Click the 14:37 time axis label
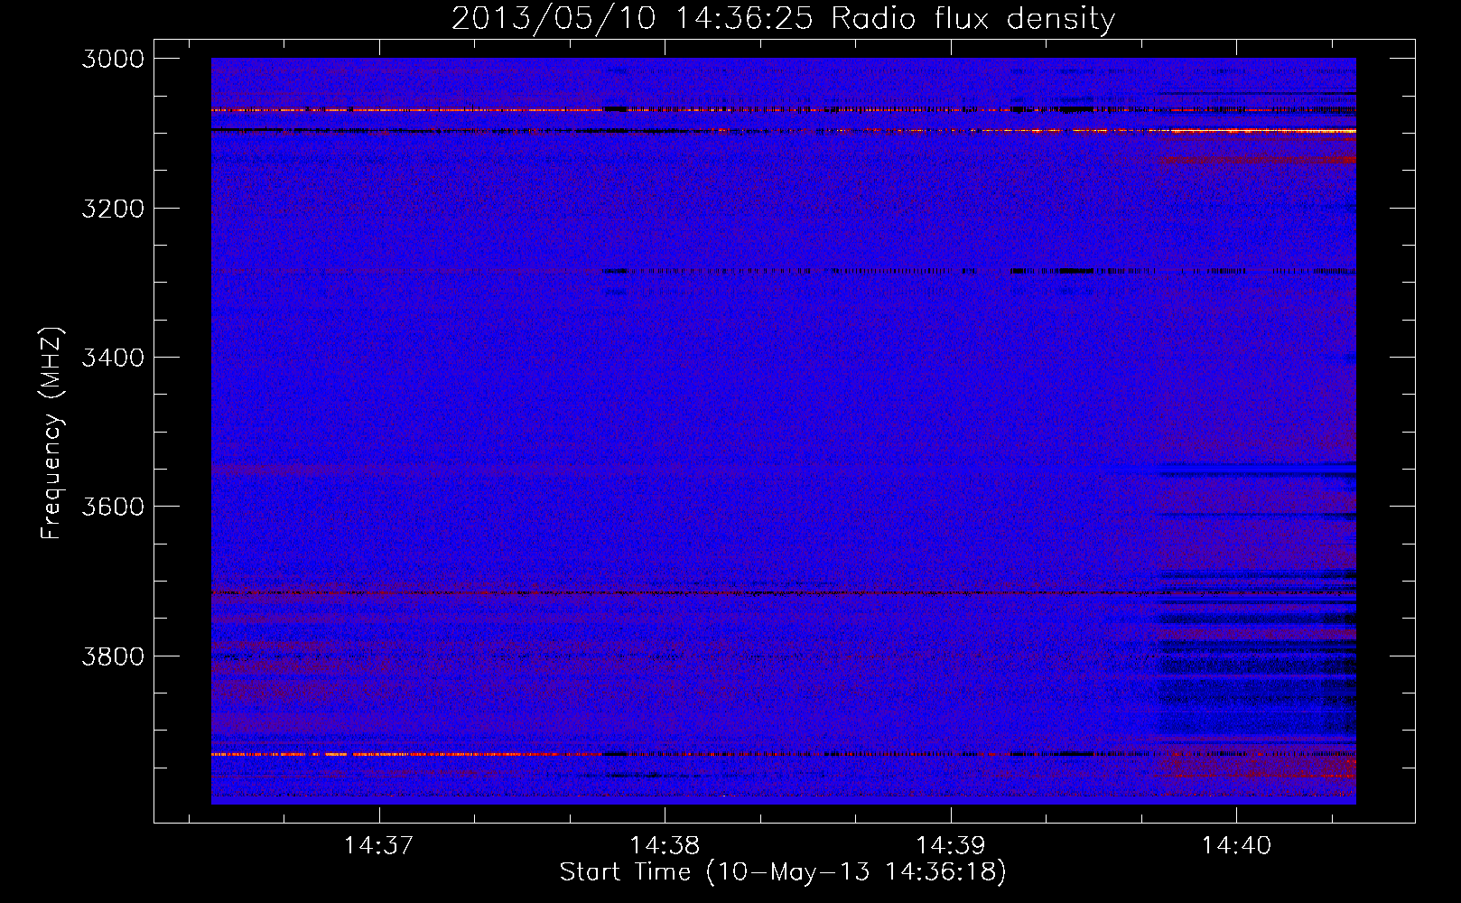This screenshot has width=1461, height=903. click(x=379, y=845)
